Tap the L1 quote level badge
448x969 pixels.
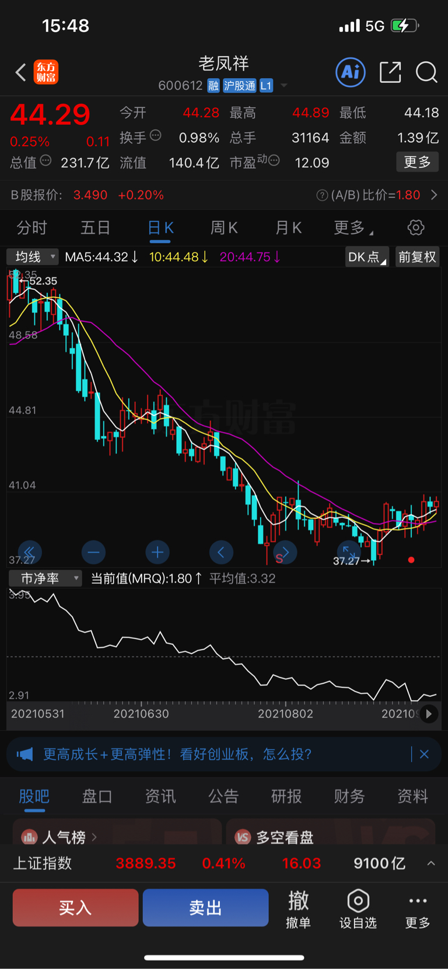(x=266, y=86)
